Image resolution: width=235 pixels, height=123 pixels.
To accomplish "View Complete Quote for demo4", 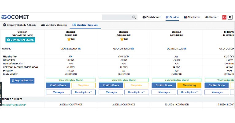I will click(x=177, y=80).
